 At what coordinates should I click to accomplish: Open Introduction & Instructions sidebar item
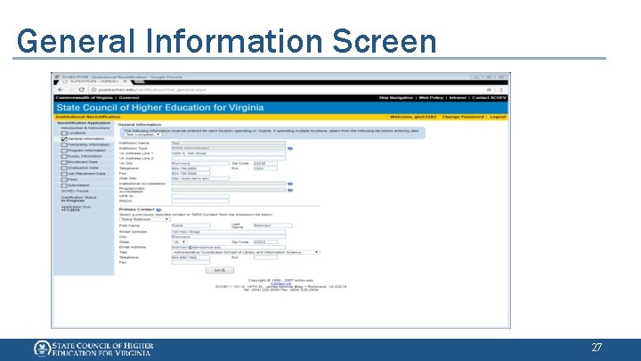(x=85, y=128)
